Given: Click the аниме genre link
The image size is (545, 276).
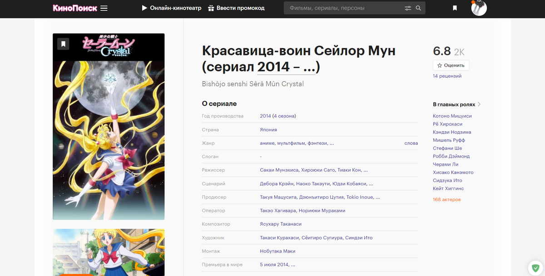Looking at the screenshot, I should pos(268,143).
